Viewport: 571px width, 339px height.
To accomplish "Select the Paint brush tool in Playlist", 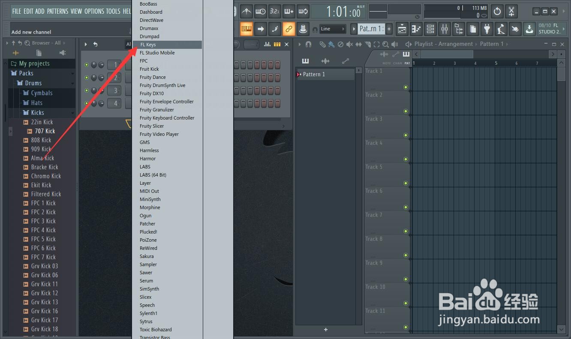I will click(x=331, y=44).
